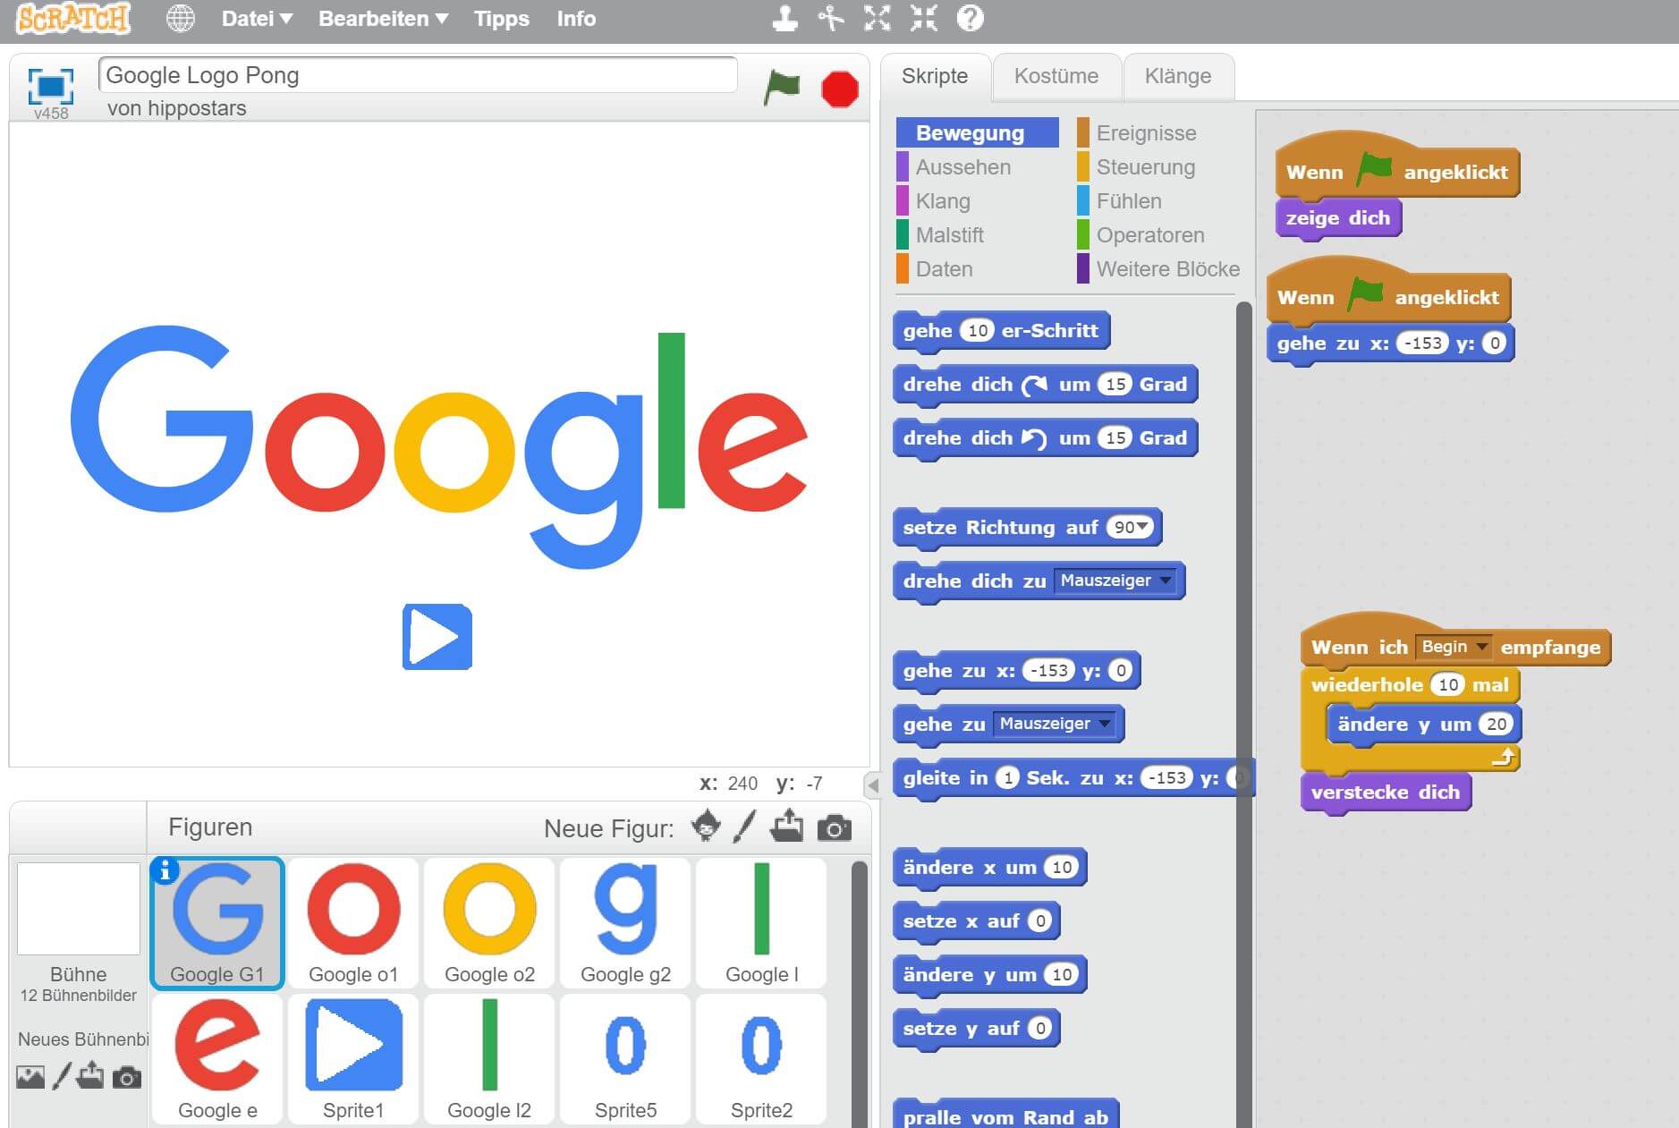Open the language globe menu
This screenshot has height=1128, width=1679.
[x=180, y=19]
